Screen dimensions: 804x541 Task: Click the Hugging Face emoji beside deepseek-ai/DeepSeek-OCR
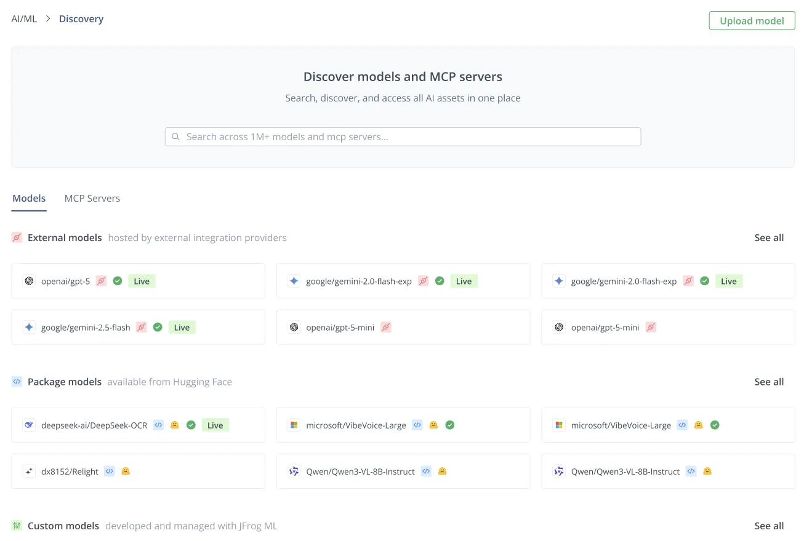tap(175, 425)
